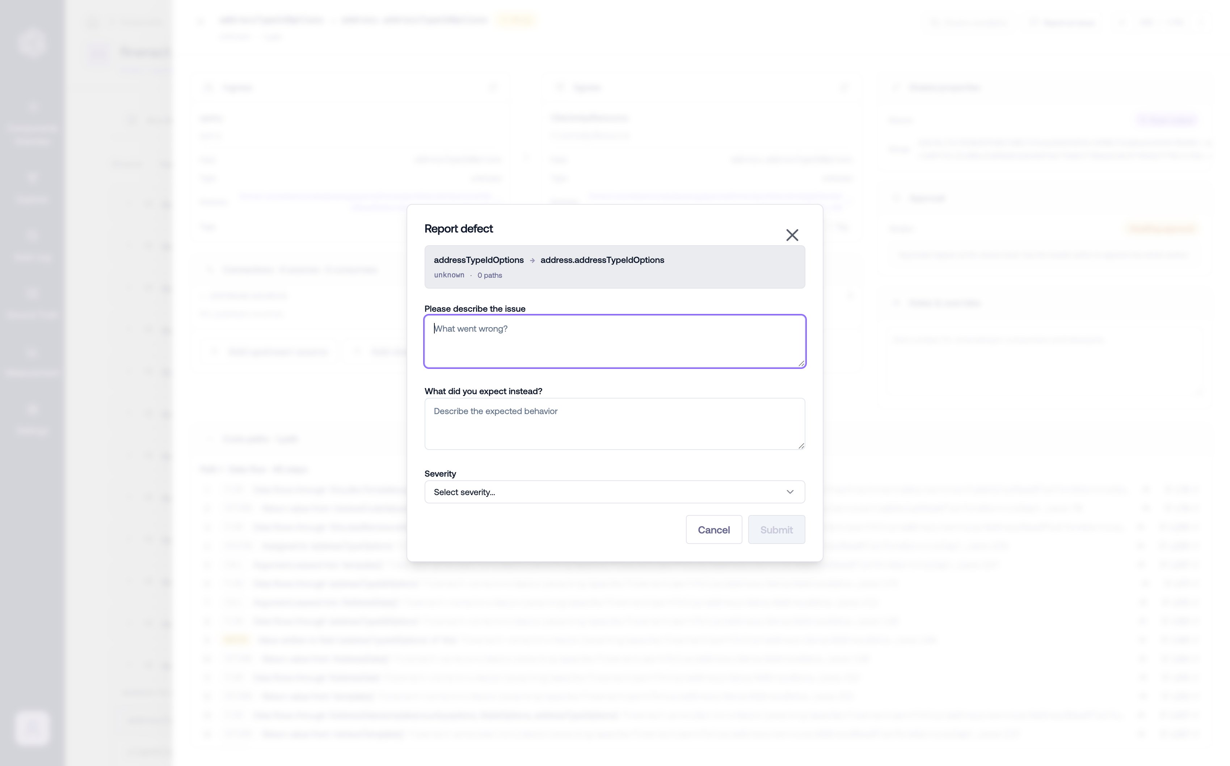Click the 'Report defect' dialog title
Image resolution: width=1230 pixels, height=766 pixels.
(458, 229)
